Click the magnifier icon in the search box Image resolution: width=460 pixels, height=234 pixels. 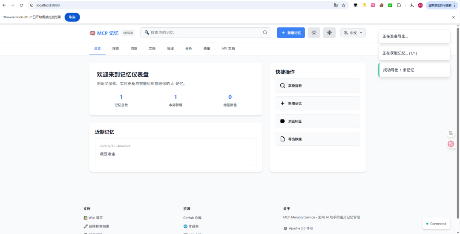(265, 32)
